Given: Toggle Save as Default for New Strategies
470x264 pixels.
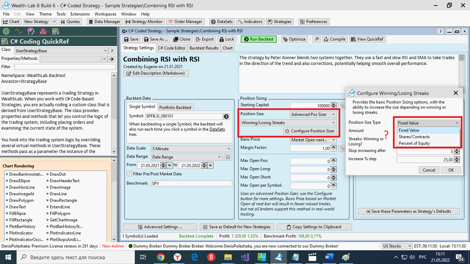Looking at the screenshot, I should [x=205, y=227].
